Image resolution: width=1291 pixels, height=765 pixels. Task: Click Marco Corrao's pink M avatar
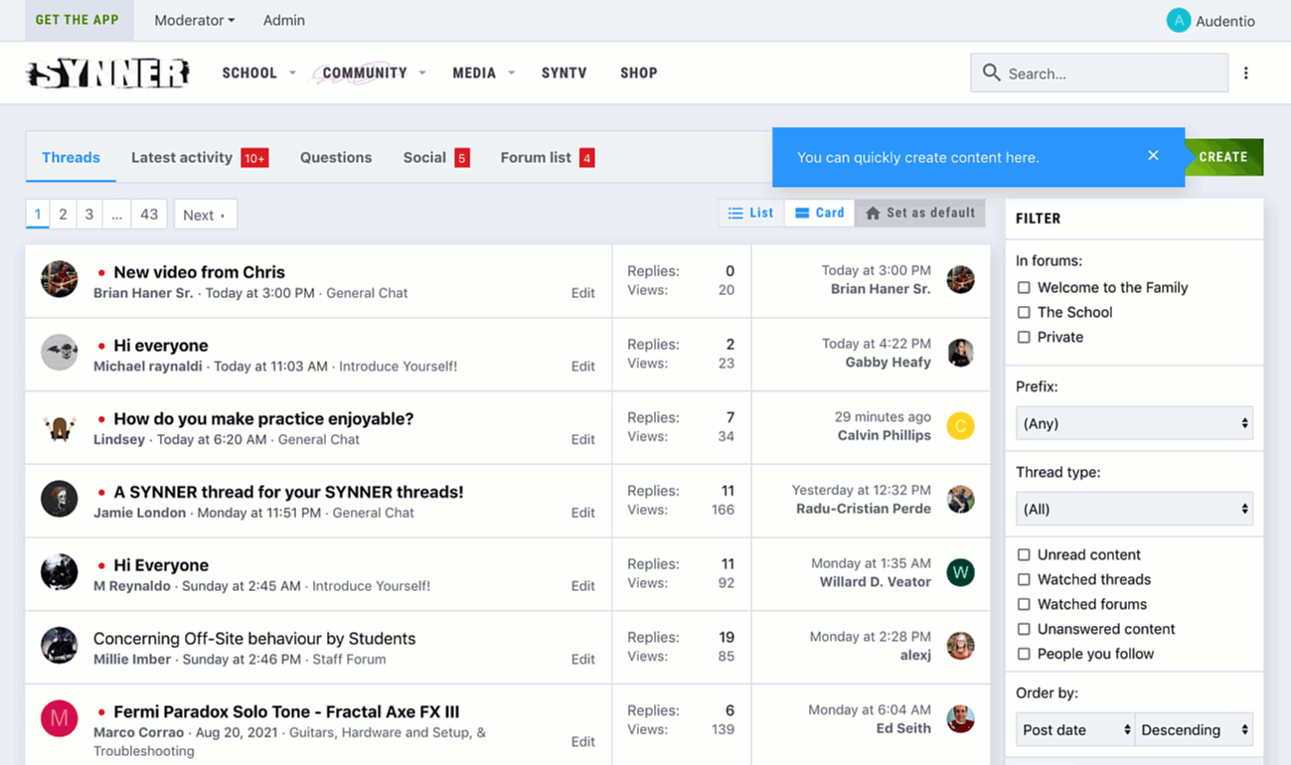tap(59, 718)
